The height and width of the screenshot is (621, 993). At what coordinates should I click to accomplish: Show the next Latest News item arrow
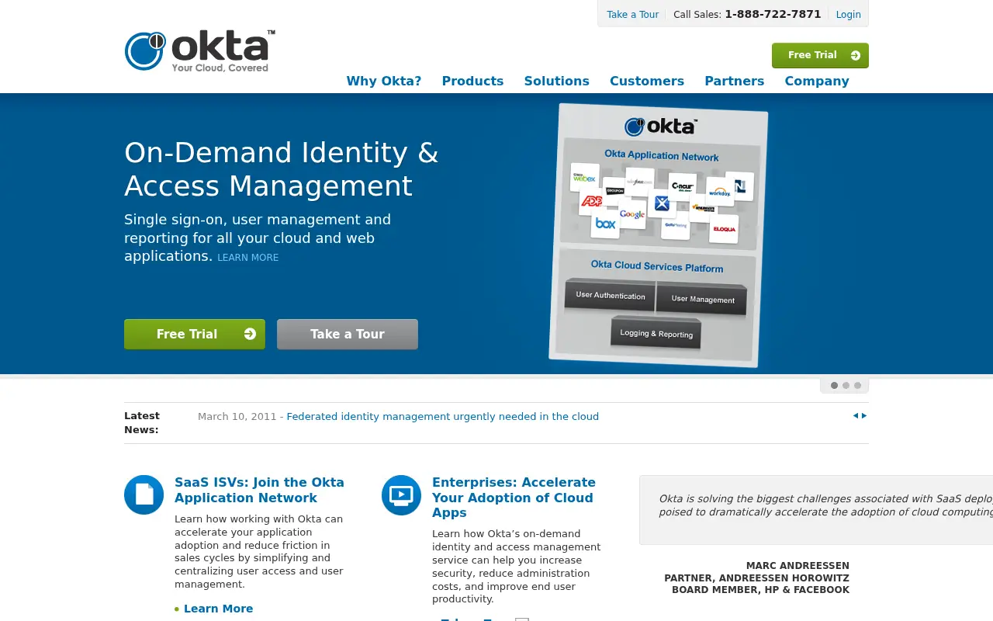click(864, 415)
